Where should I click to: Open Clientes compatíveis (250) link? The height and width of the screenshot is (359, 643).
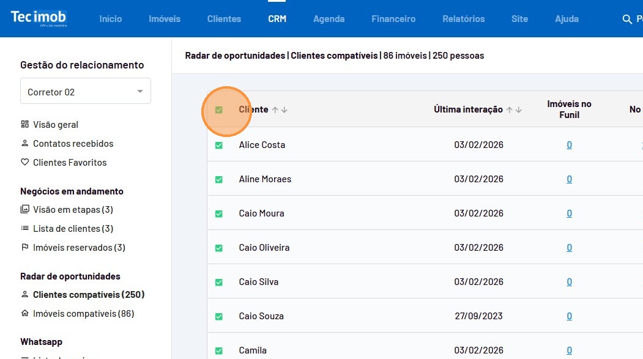tap(88, 295)
